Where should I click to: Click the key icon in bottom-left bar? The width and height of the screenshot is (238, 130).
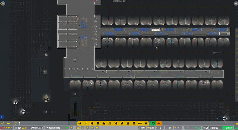[8, 123]
